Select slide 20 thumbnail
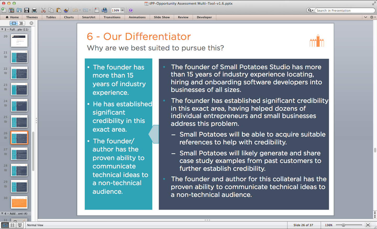The width and height of the screenshot is (377, 229). point(19,40)
